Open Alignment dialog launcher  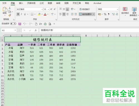click(95, 20)
